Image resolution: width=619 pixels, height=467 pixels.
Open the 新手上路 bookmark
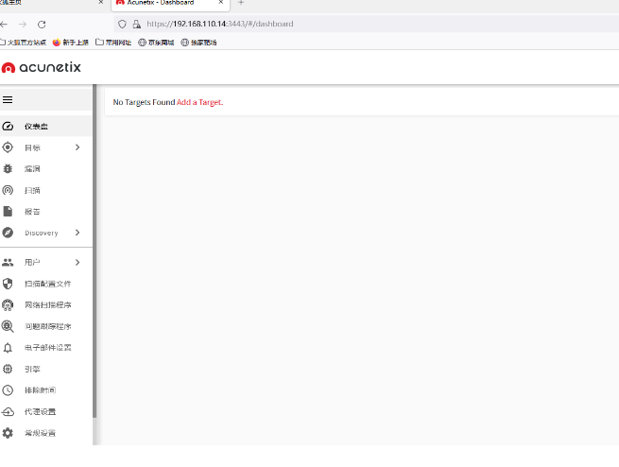point(71,43)
